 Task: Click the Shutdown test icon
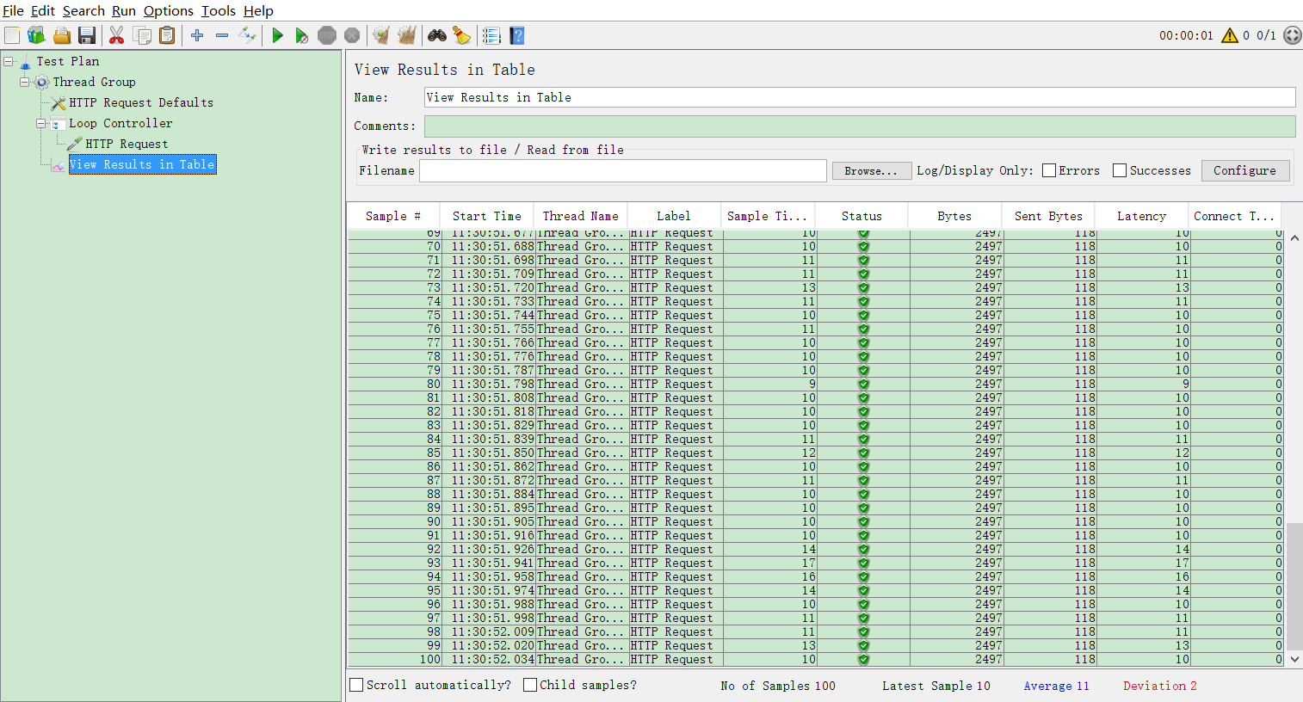point(352,35)
